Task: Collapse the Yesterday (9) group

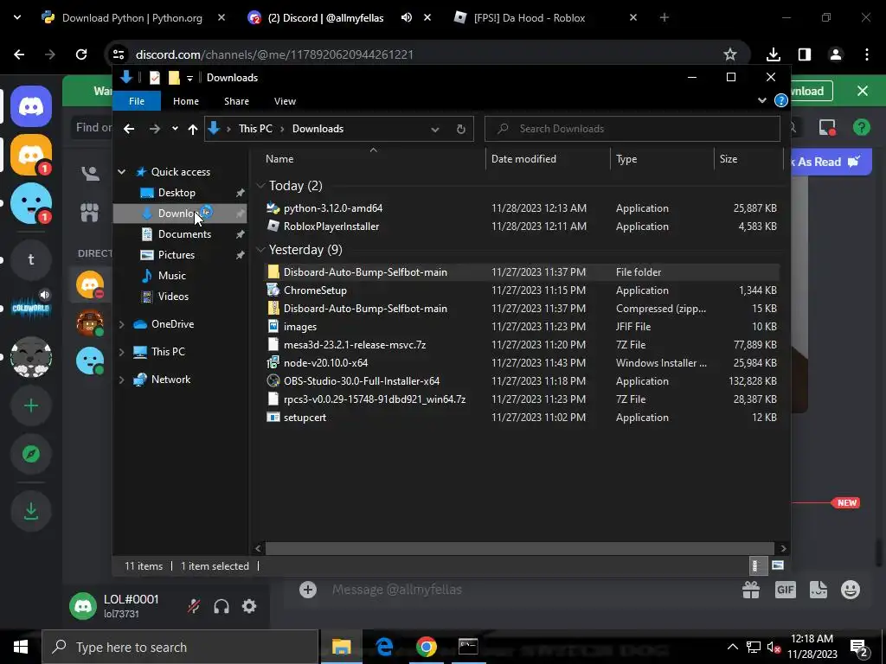Action: 260,250
